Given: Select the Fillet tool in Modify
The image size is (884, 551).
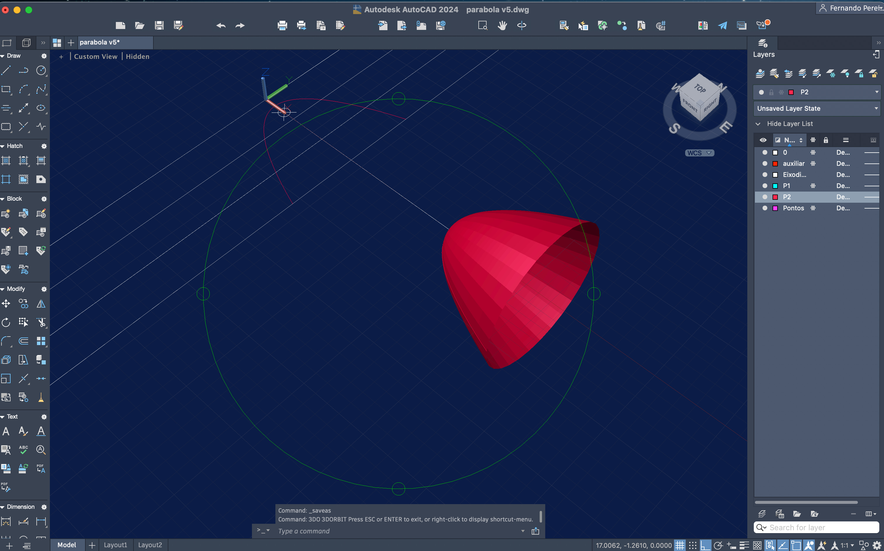Looking at the screenshot, I should click(x=6, y=341).
